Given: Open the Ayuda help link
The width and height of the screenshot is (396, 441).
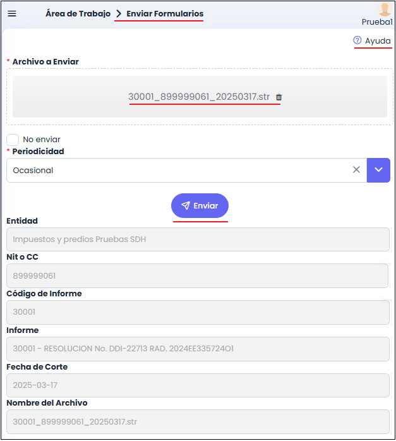Looking at the screenshot, I should [378, 40].
